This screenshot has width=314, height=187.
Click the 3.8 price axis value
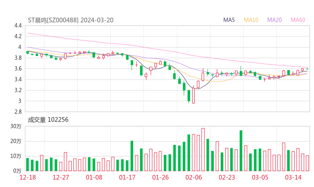[x=18, y=58]
